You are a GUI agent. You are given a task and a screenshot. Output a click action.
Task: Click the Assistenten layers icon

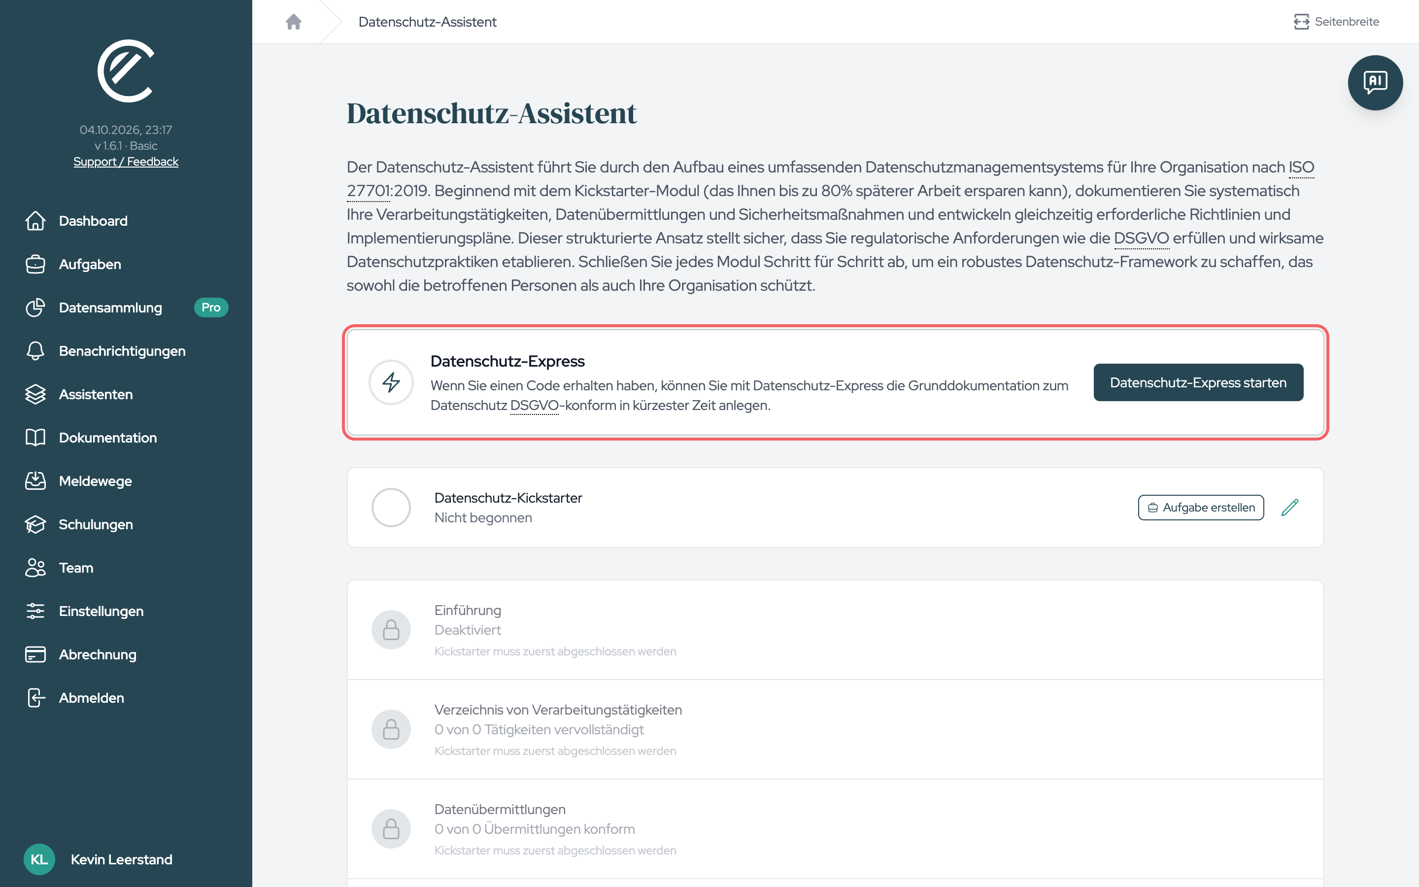click(35, 394)
